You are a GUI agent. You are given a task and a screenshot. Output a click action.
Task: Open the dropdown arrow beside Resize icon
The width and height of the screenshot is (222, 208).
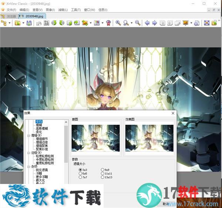point(91,23)
